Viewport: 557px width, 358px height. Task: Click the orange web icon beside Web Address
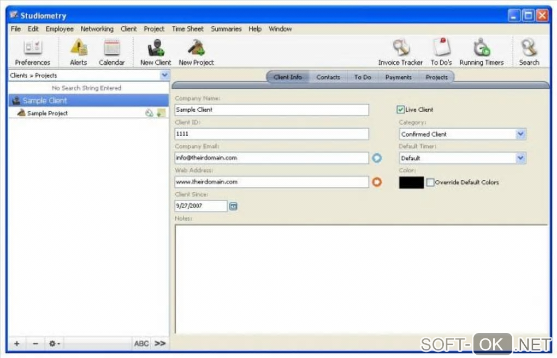click(x=377, y=182)
